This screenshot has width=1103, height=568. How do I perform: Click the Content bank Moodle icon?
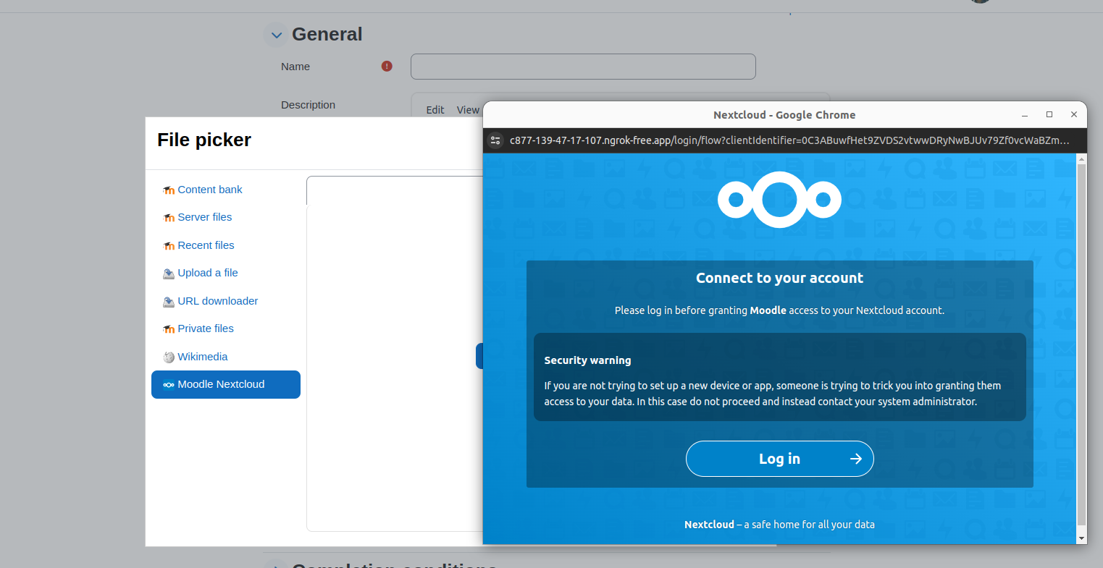(x=169, y=190)
